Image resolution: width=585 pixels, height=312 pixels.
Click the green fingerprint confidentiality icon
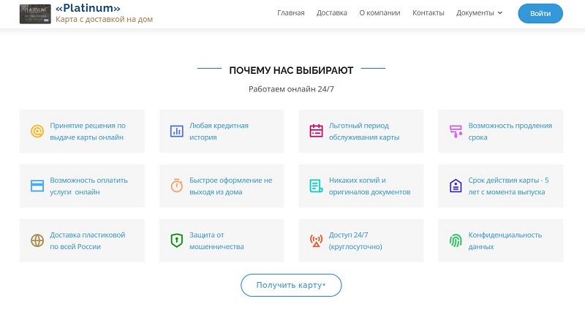point(456,240)
